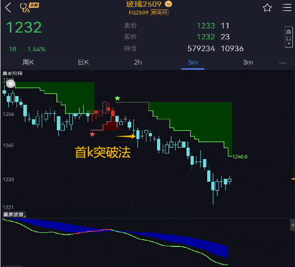Click the green star marker on chart

tap(117, 98)
